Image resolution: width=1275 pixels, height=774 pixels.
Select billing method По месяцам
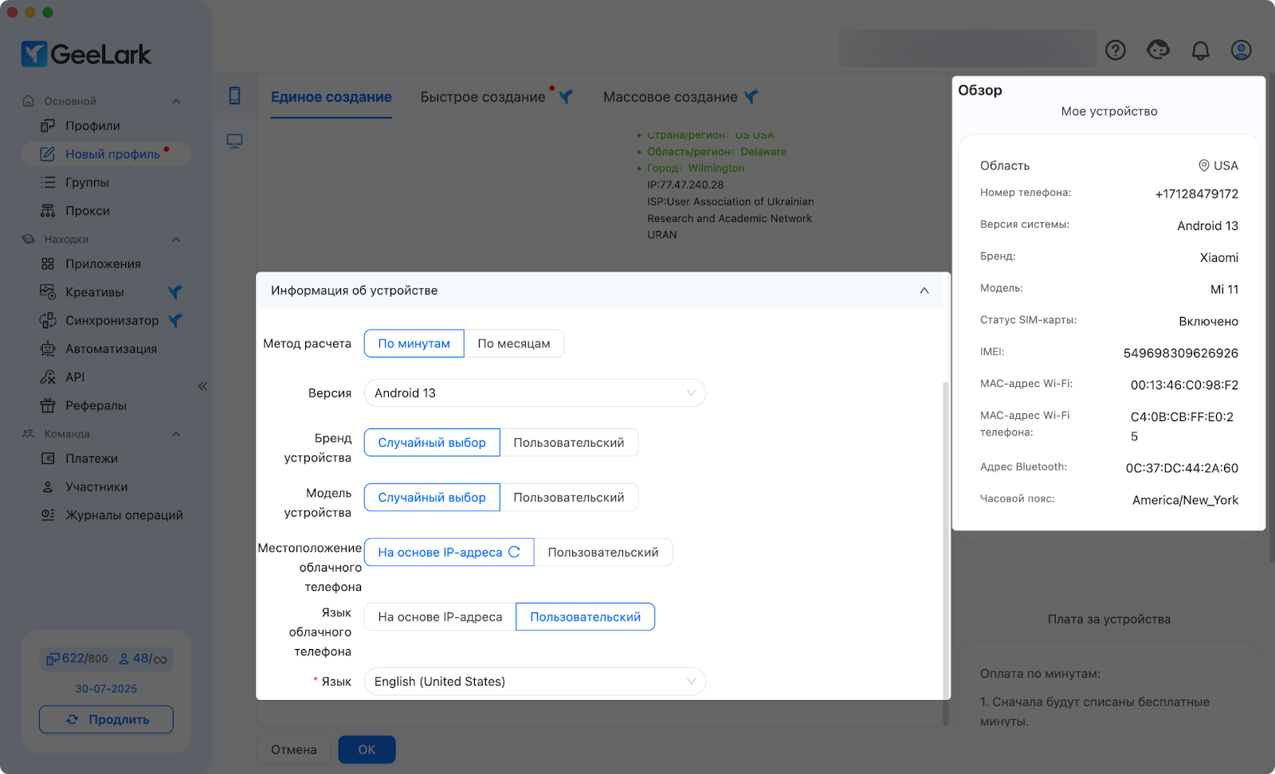(x=514, y=343)
